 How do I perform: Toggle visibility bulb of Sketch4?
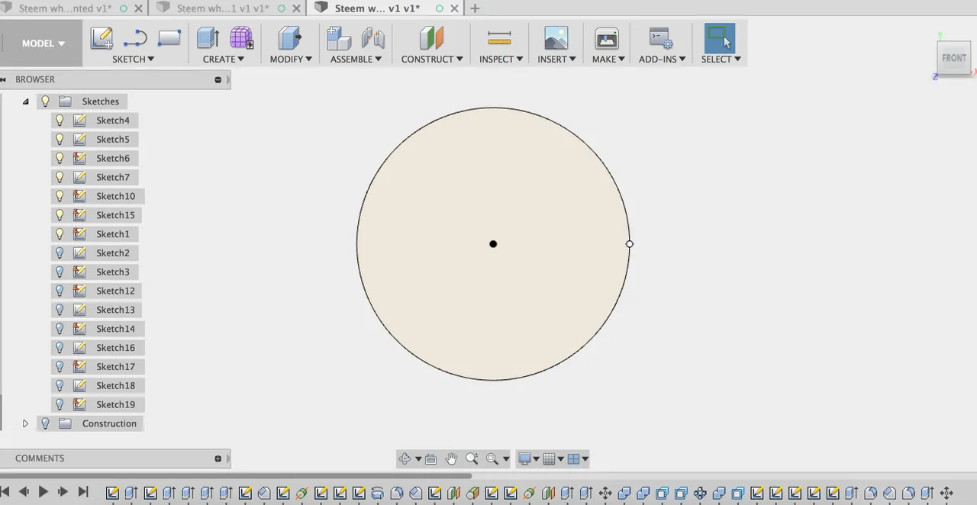click(x=60, y=121)
